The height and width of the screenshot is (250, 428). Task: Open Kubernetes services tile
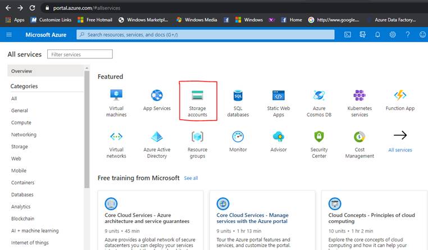click(x=359, y=103)
